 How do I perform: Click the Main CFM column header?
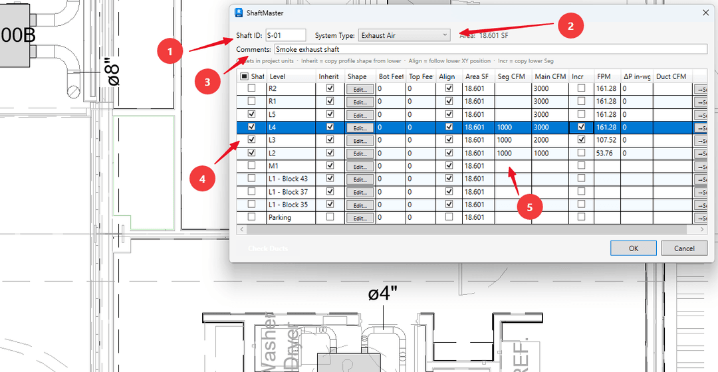550,76
